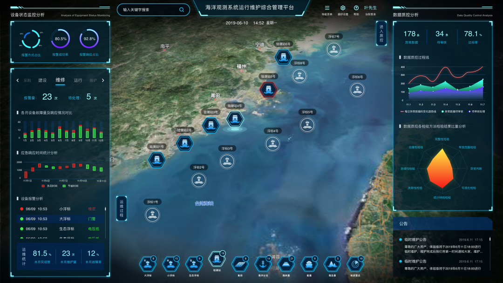Toggle 每日异常数据的变化趋曲线 legend item
This screenshot has width=503, height=283.
tap(418, 112)
